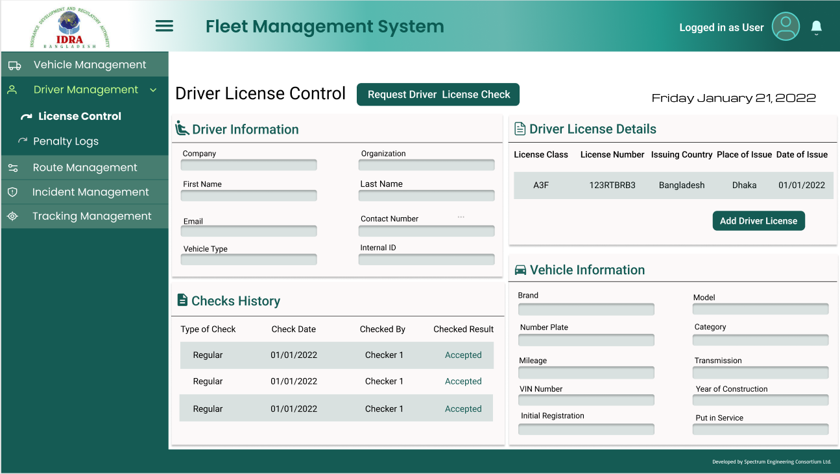The image size is (840, 474).
Task: Click the Vehicle Information car icon
Action: [520, 270]
